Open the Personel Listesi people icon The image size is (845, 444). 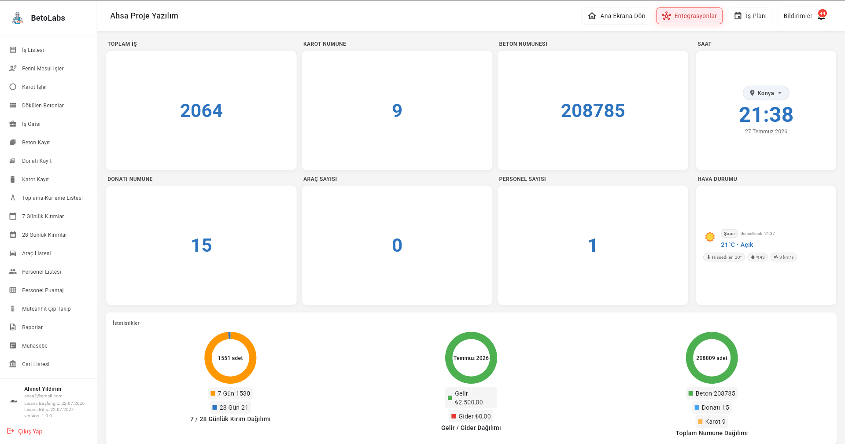click(13, 272)
